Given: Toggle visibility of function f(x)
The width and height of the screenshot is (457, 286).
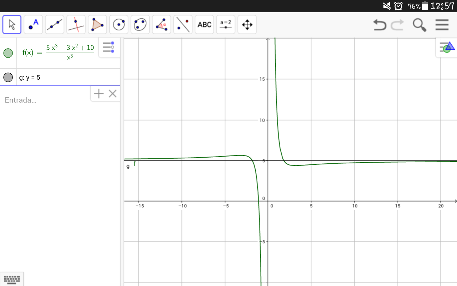Looking at the screenshot, I should click(8, 53).
